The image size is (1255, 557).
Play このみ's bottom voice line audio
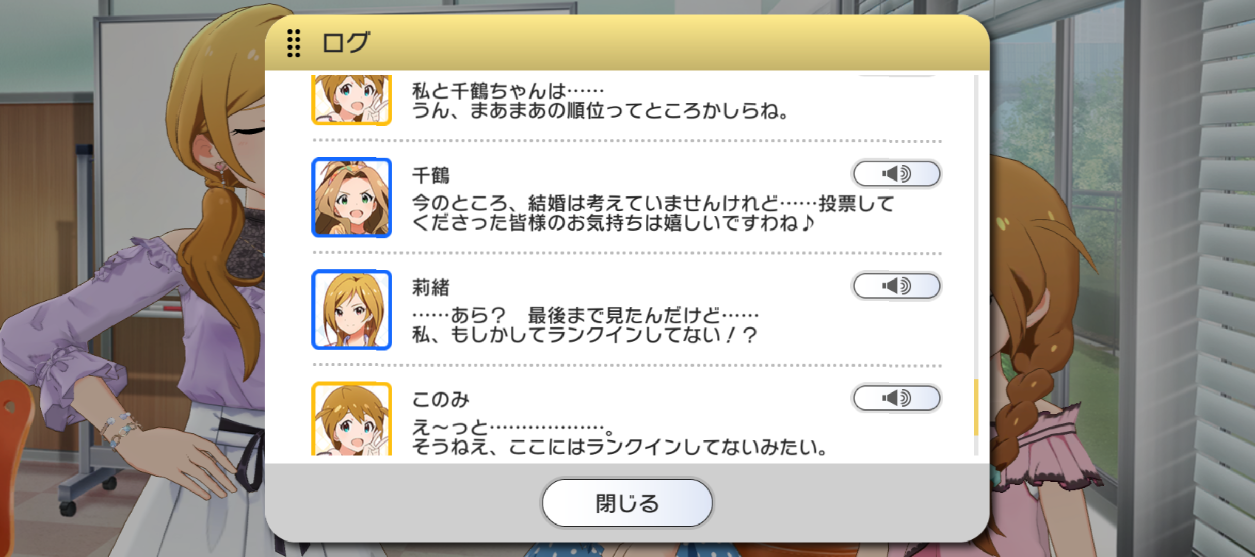(x=896, y=398)
